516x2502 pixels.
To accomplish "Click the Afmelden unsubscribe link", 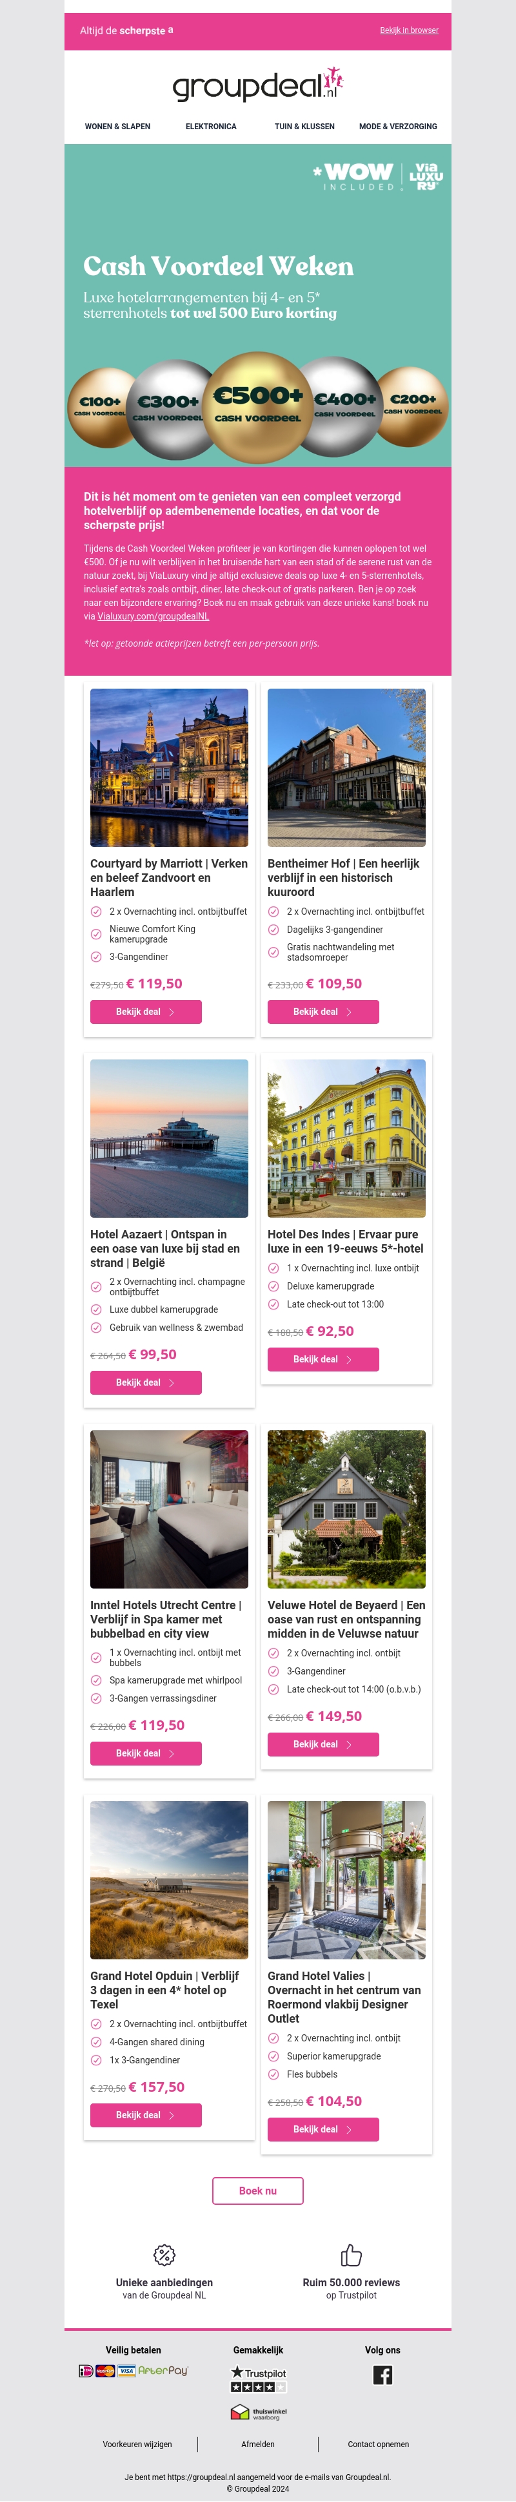I will point(258,2444).
